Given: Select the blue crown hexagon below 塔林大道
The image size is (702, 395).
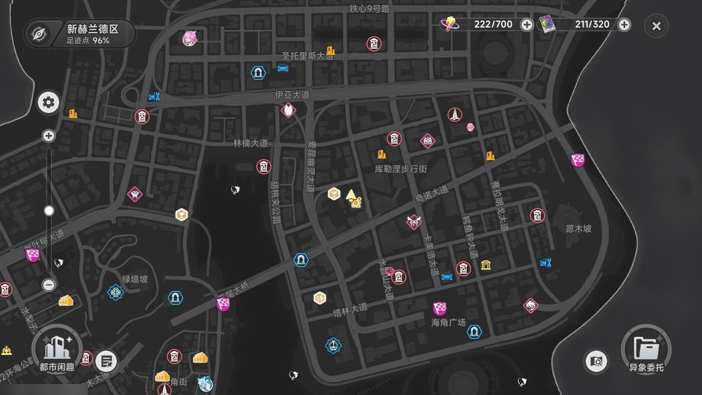Looking at the screenshot, I should pos(333,346).
